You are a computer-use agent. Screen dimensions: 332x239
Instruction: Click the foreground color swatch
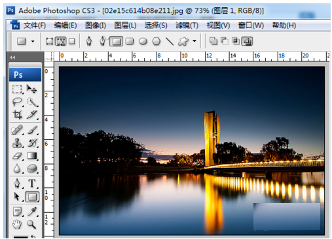coord(20,237)
